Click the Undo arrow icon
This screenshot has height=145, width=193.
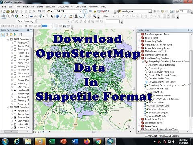point(39,11)
